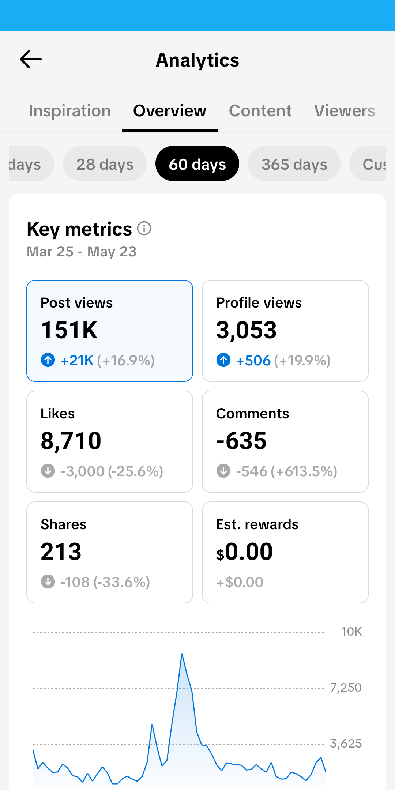
Task: Tap the Post views up-arrow icon
Action: [48, 360]
